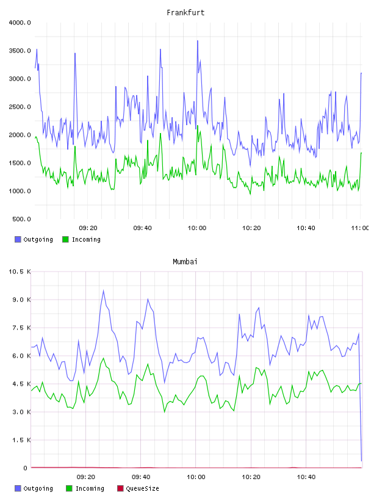Click the 09:20 time label on Mumbai chart
The image size is (371, 498).
pyautogui.click(x=86, y=477)
